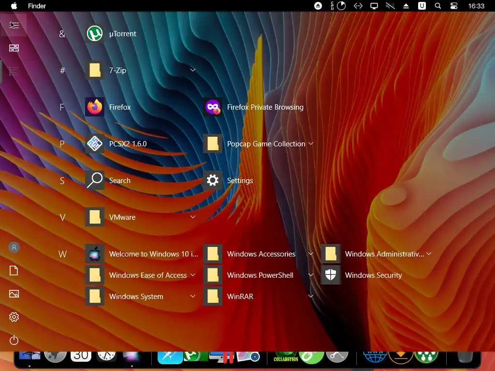Click the muted volume icon in the menu bar

coord(390,6)
